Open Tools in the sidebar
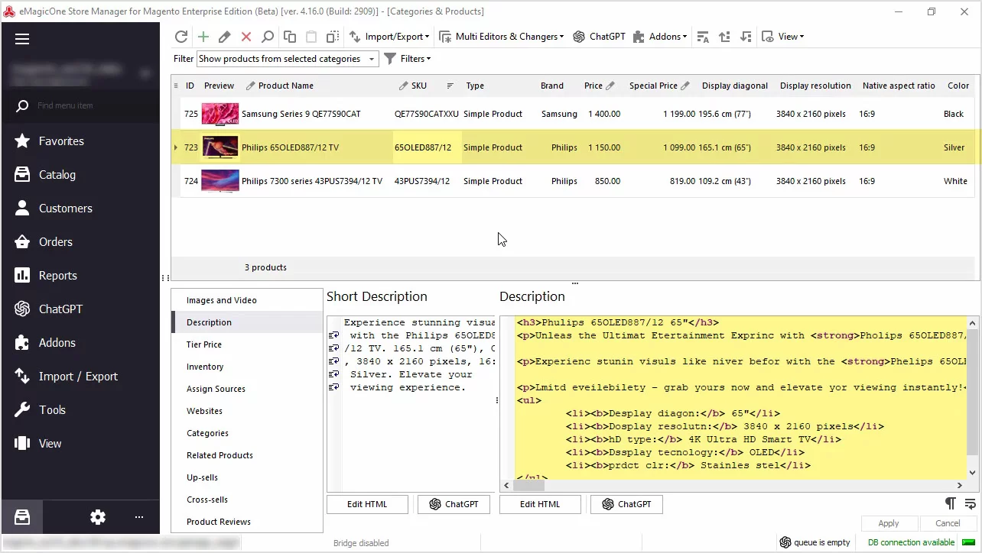982x553 pixels. [80, 410]
